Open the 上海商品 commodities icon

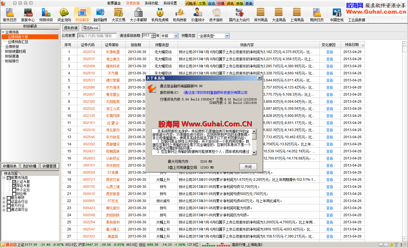point(297,15)
